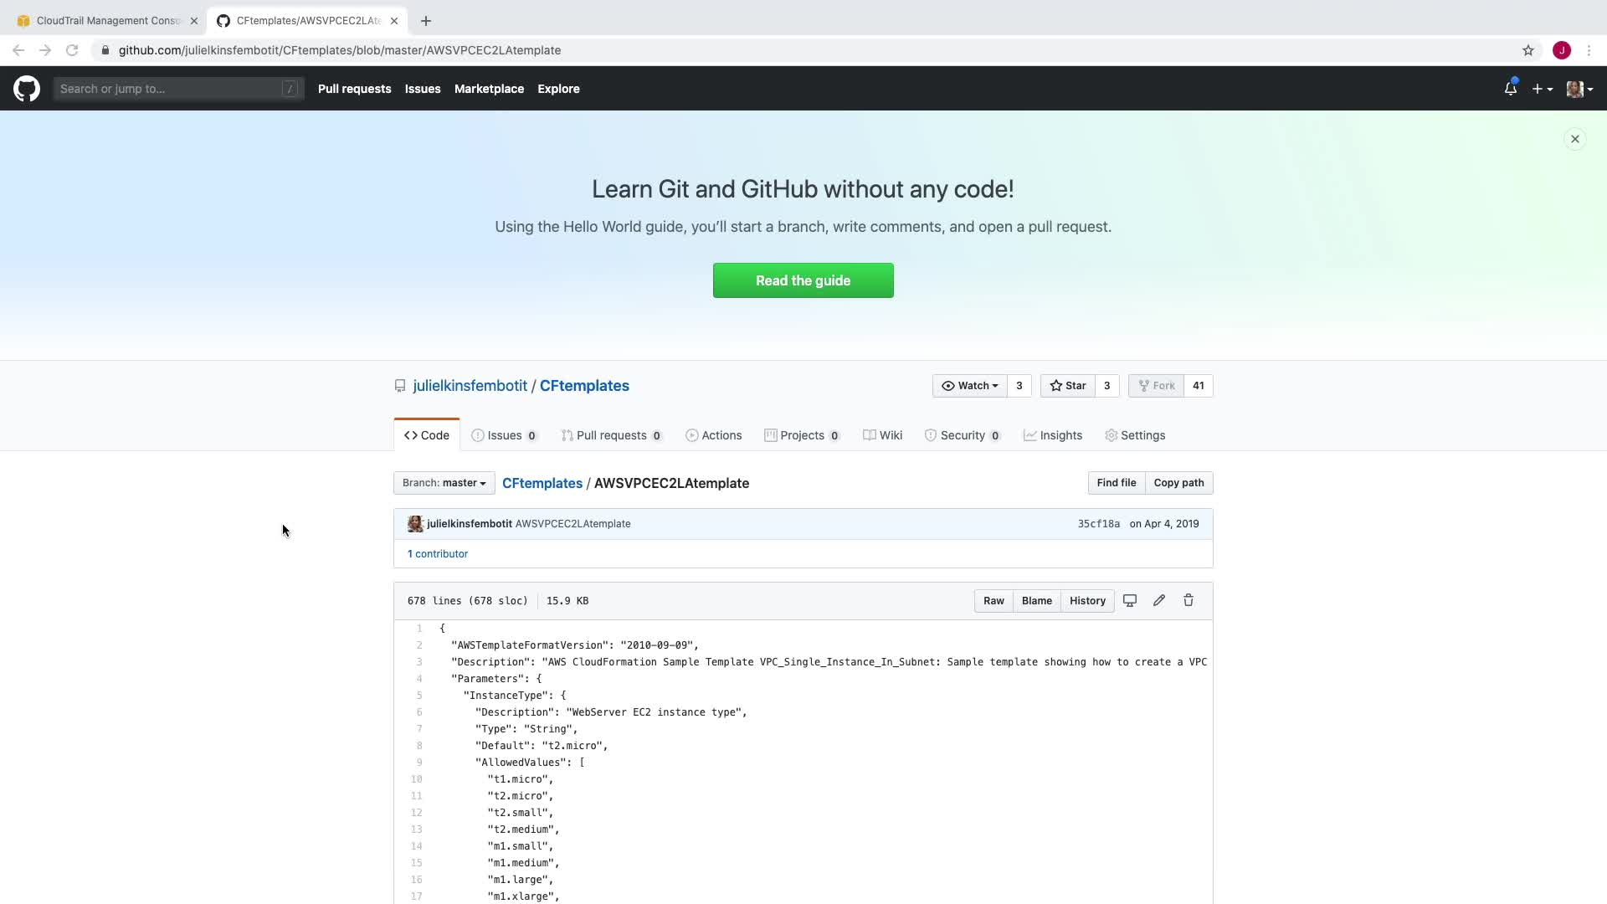Click the Read the guide button
The image size is (1607, 904).
tap(803, 280)
